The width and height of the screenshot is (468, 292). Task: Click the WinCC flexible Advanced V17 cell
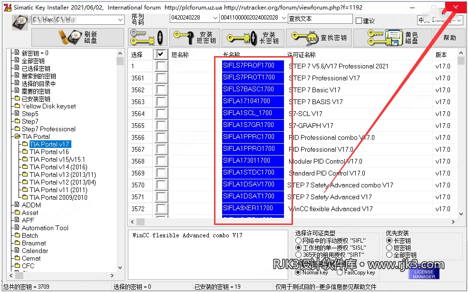331,209
